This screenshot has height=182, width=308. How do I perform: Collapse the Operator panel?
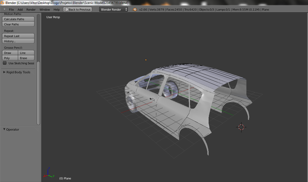pos(4,129)
